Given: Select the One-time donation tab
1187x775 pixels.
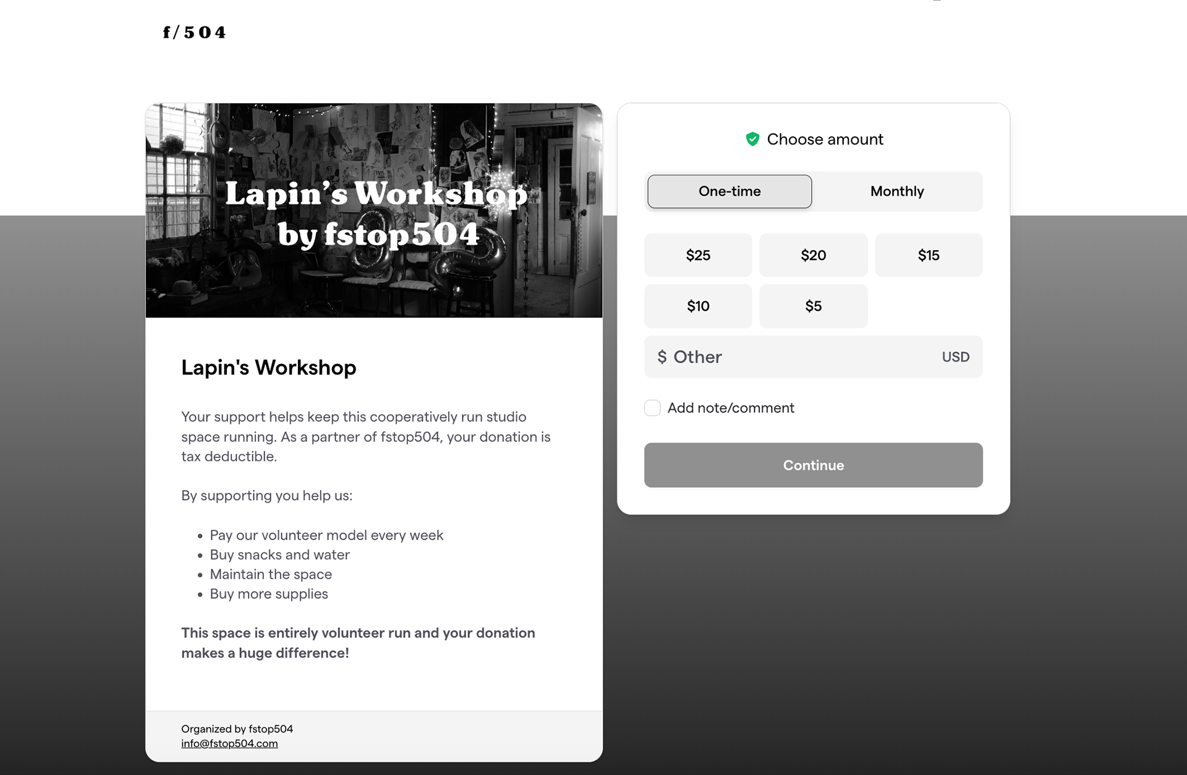Looking at the screenshot, I should click(x=730, y=191).
